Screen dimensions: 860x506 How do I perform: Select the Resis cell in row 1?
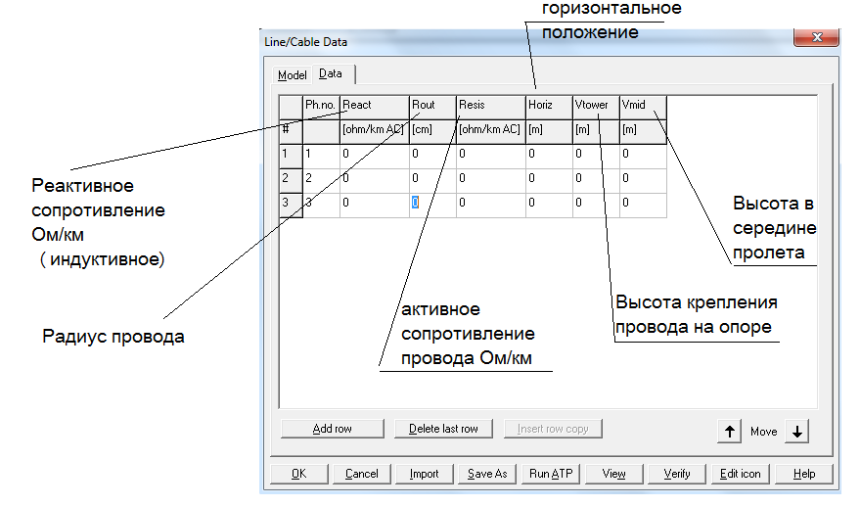(x=491, y=157)
